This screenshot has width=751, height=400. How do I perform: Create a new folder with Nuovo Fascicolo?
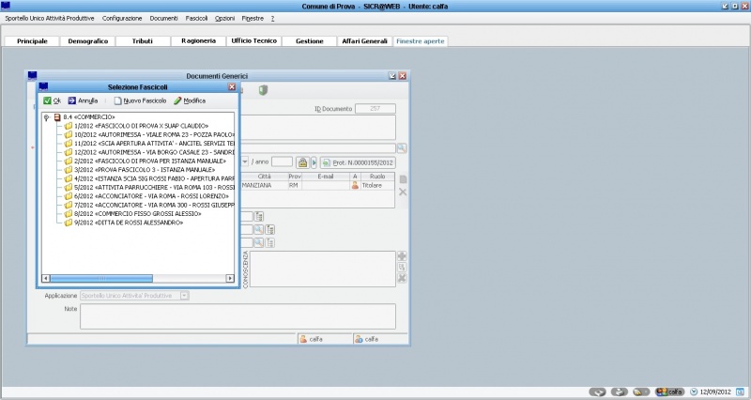(139, 100)
